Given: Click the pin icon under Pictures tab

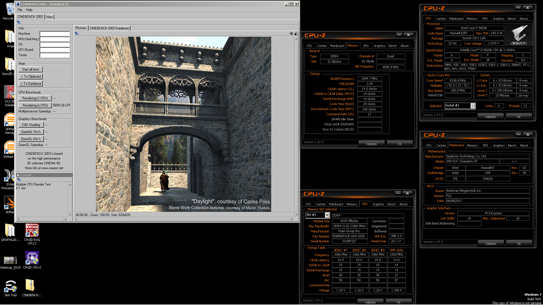Looking at the screenshot, I should [77, 34].
